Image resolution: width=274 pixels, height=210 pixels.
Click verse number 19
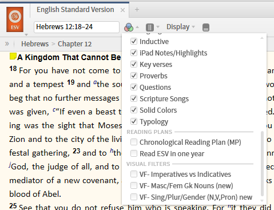click(x=71, y=82)
